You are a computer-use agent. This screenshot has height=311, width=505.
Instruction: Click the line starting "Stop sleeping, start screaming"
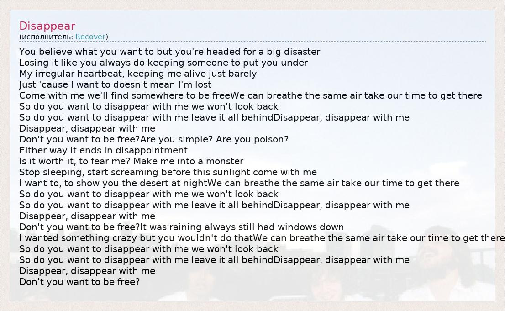(x=168, y=172)
